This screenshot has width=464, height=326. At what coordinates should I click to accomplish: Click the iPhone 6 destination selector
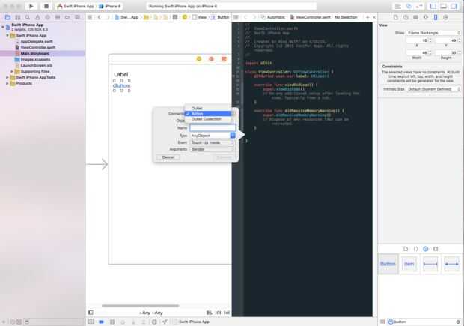pyautogui.click(x=110, y=6)
